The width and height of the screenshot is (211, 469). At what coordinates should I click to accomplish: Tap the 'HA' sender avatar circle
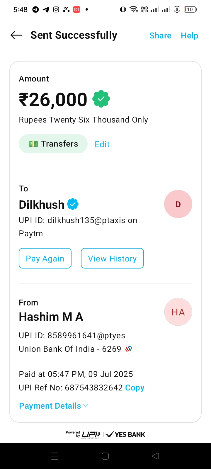pos(178,312)
